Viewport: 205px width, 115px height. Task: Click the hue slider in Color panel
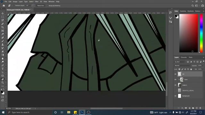click(x=201, y=33)
